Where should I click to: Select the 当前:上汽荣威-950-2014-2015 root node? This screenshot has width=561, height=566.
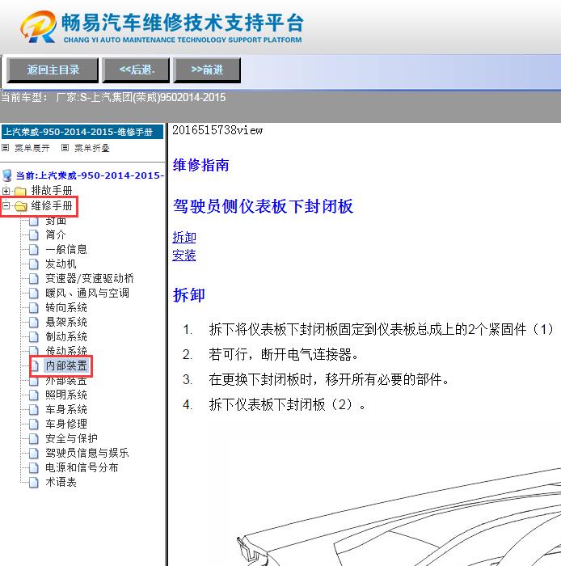[x=90, y=175]
